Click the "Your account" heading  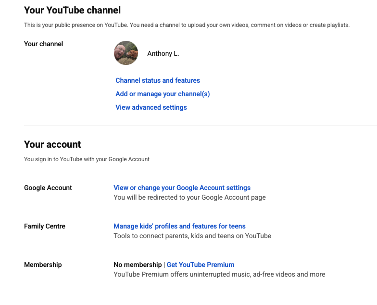(52, 144)
